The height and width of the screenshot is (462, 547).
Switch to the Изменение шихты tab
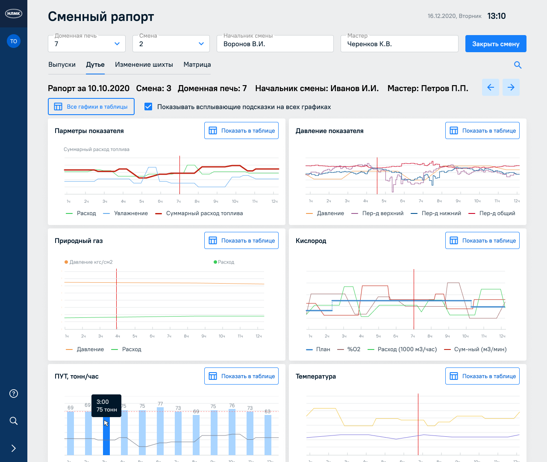point(144,65)
